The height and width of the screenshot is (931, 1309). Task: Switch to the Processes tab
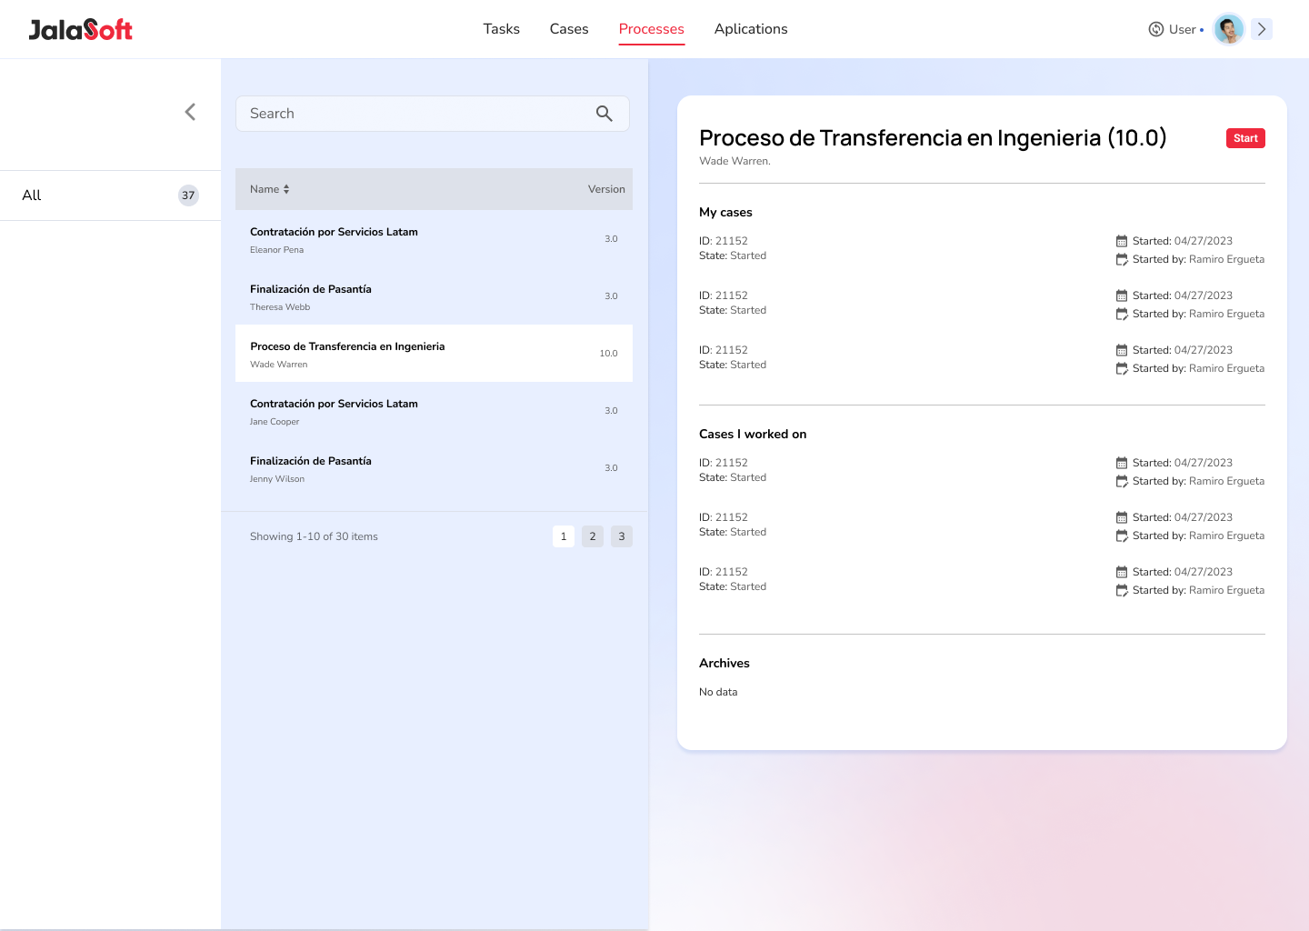[x=652, y=29]
